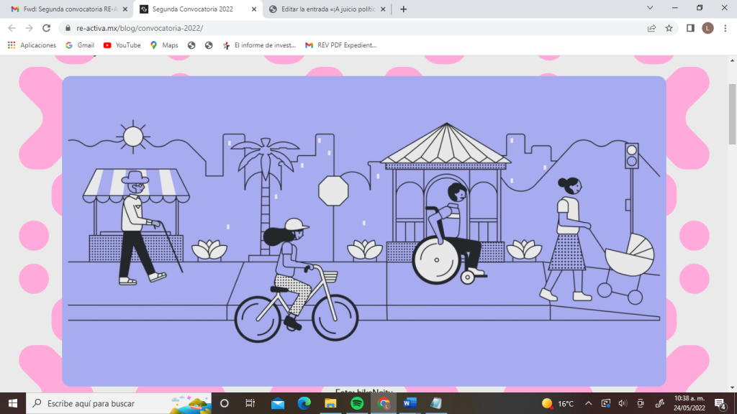Viewport: 737px width, 414px height.
Task: Open the Aplicaciones apps shortcut
Action: [32, 45]
